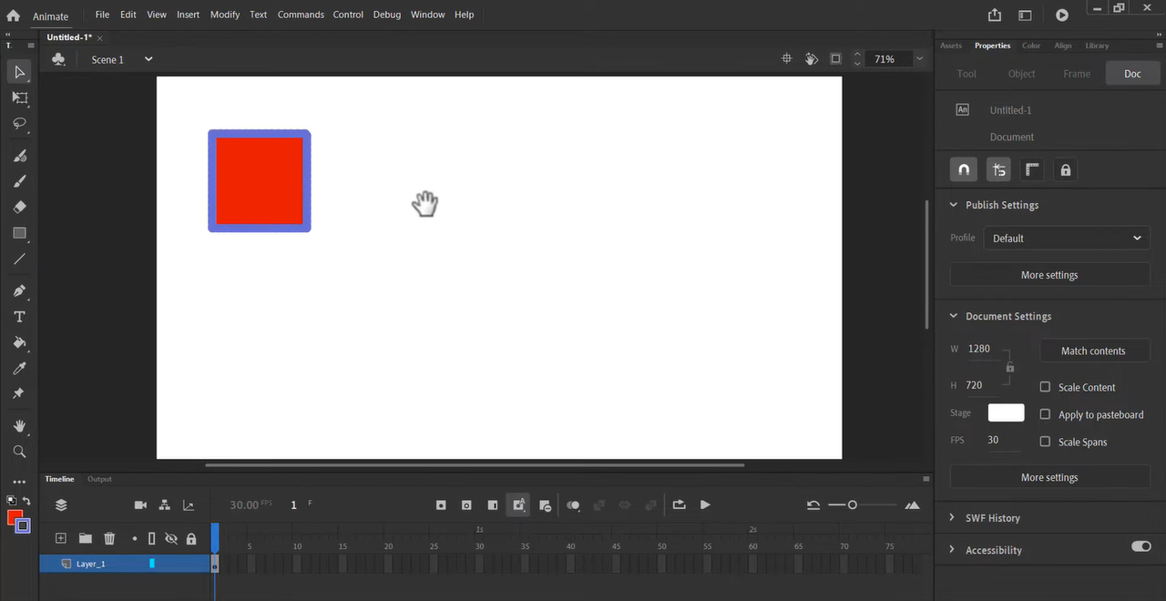Switch to the Frame properties tab
This screenshot has height=601, width=1166.
pyautogui.click(x=1077, y=74)
